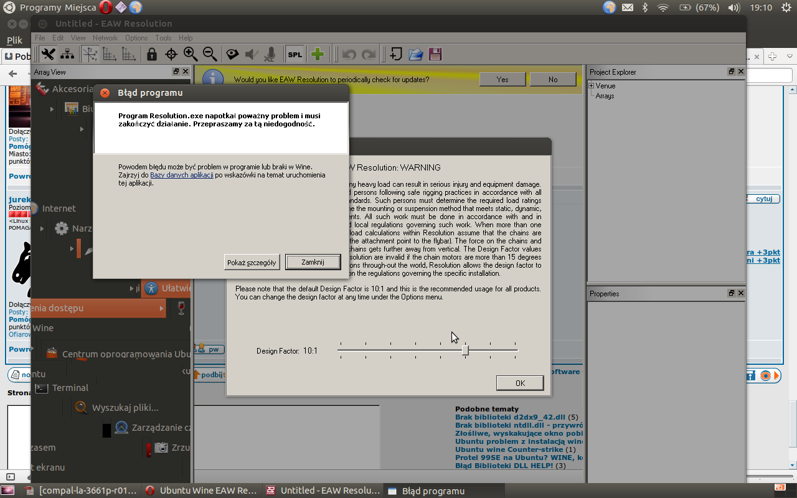Screen dimensions: 797x498
Task: Open Miejsca in the top panel
Action: click(80, 7)
